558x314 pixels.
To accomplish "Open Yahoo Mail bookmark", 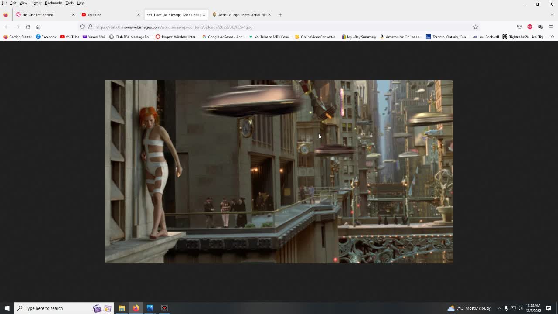I will 94,37.
